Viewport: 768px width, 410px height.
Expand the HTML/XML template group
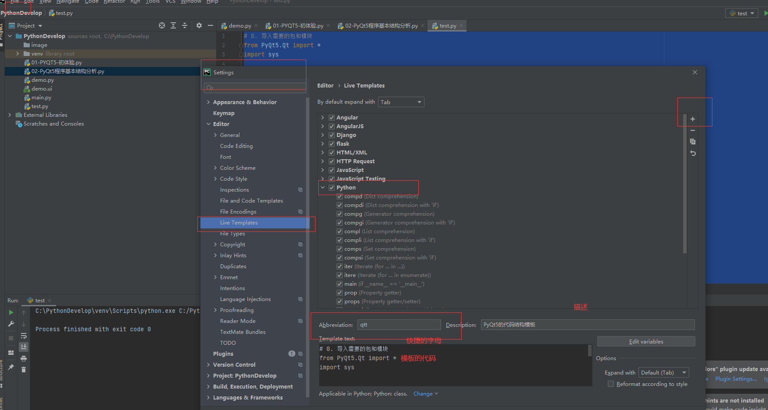tap(323, 152)
